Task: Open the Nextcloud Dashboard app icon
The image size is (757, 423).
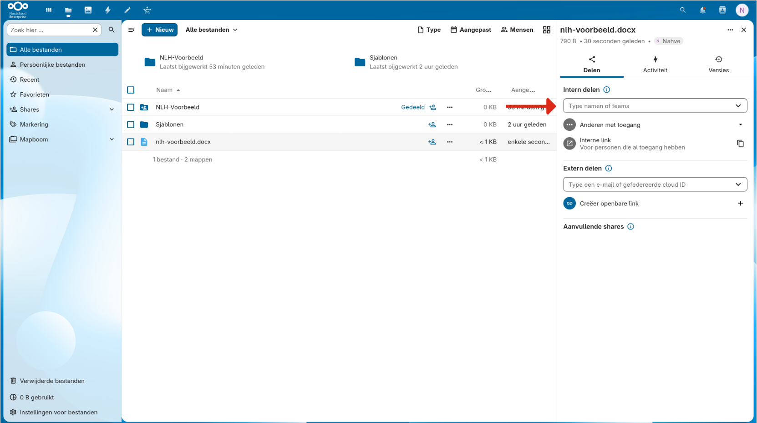Action: [49, 10]
